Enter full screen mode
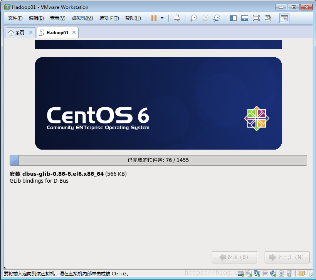316x280 pixels. [x=256, y=18]
